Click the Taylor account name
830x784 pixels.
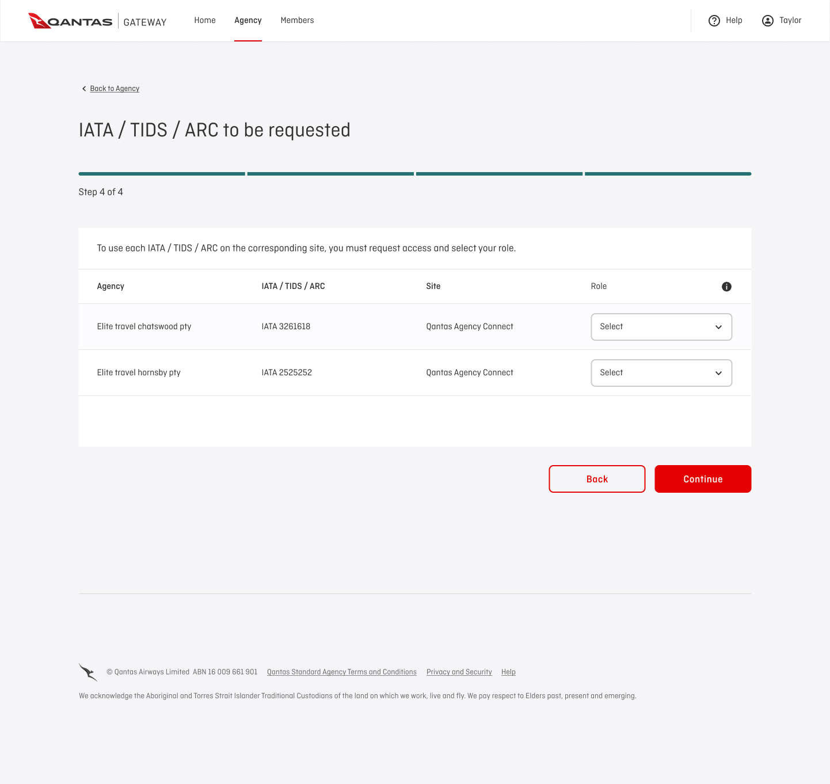coord(790,20)
